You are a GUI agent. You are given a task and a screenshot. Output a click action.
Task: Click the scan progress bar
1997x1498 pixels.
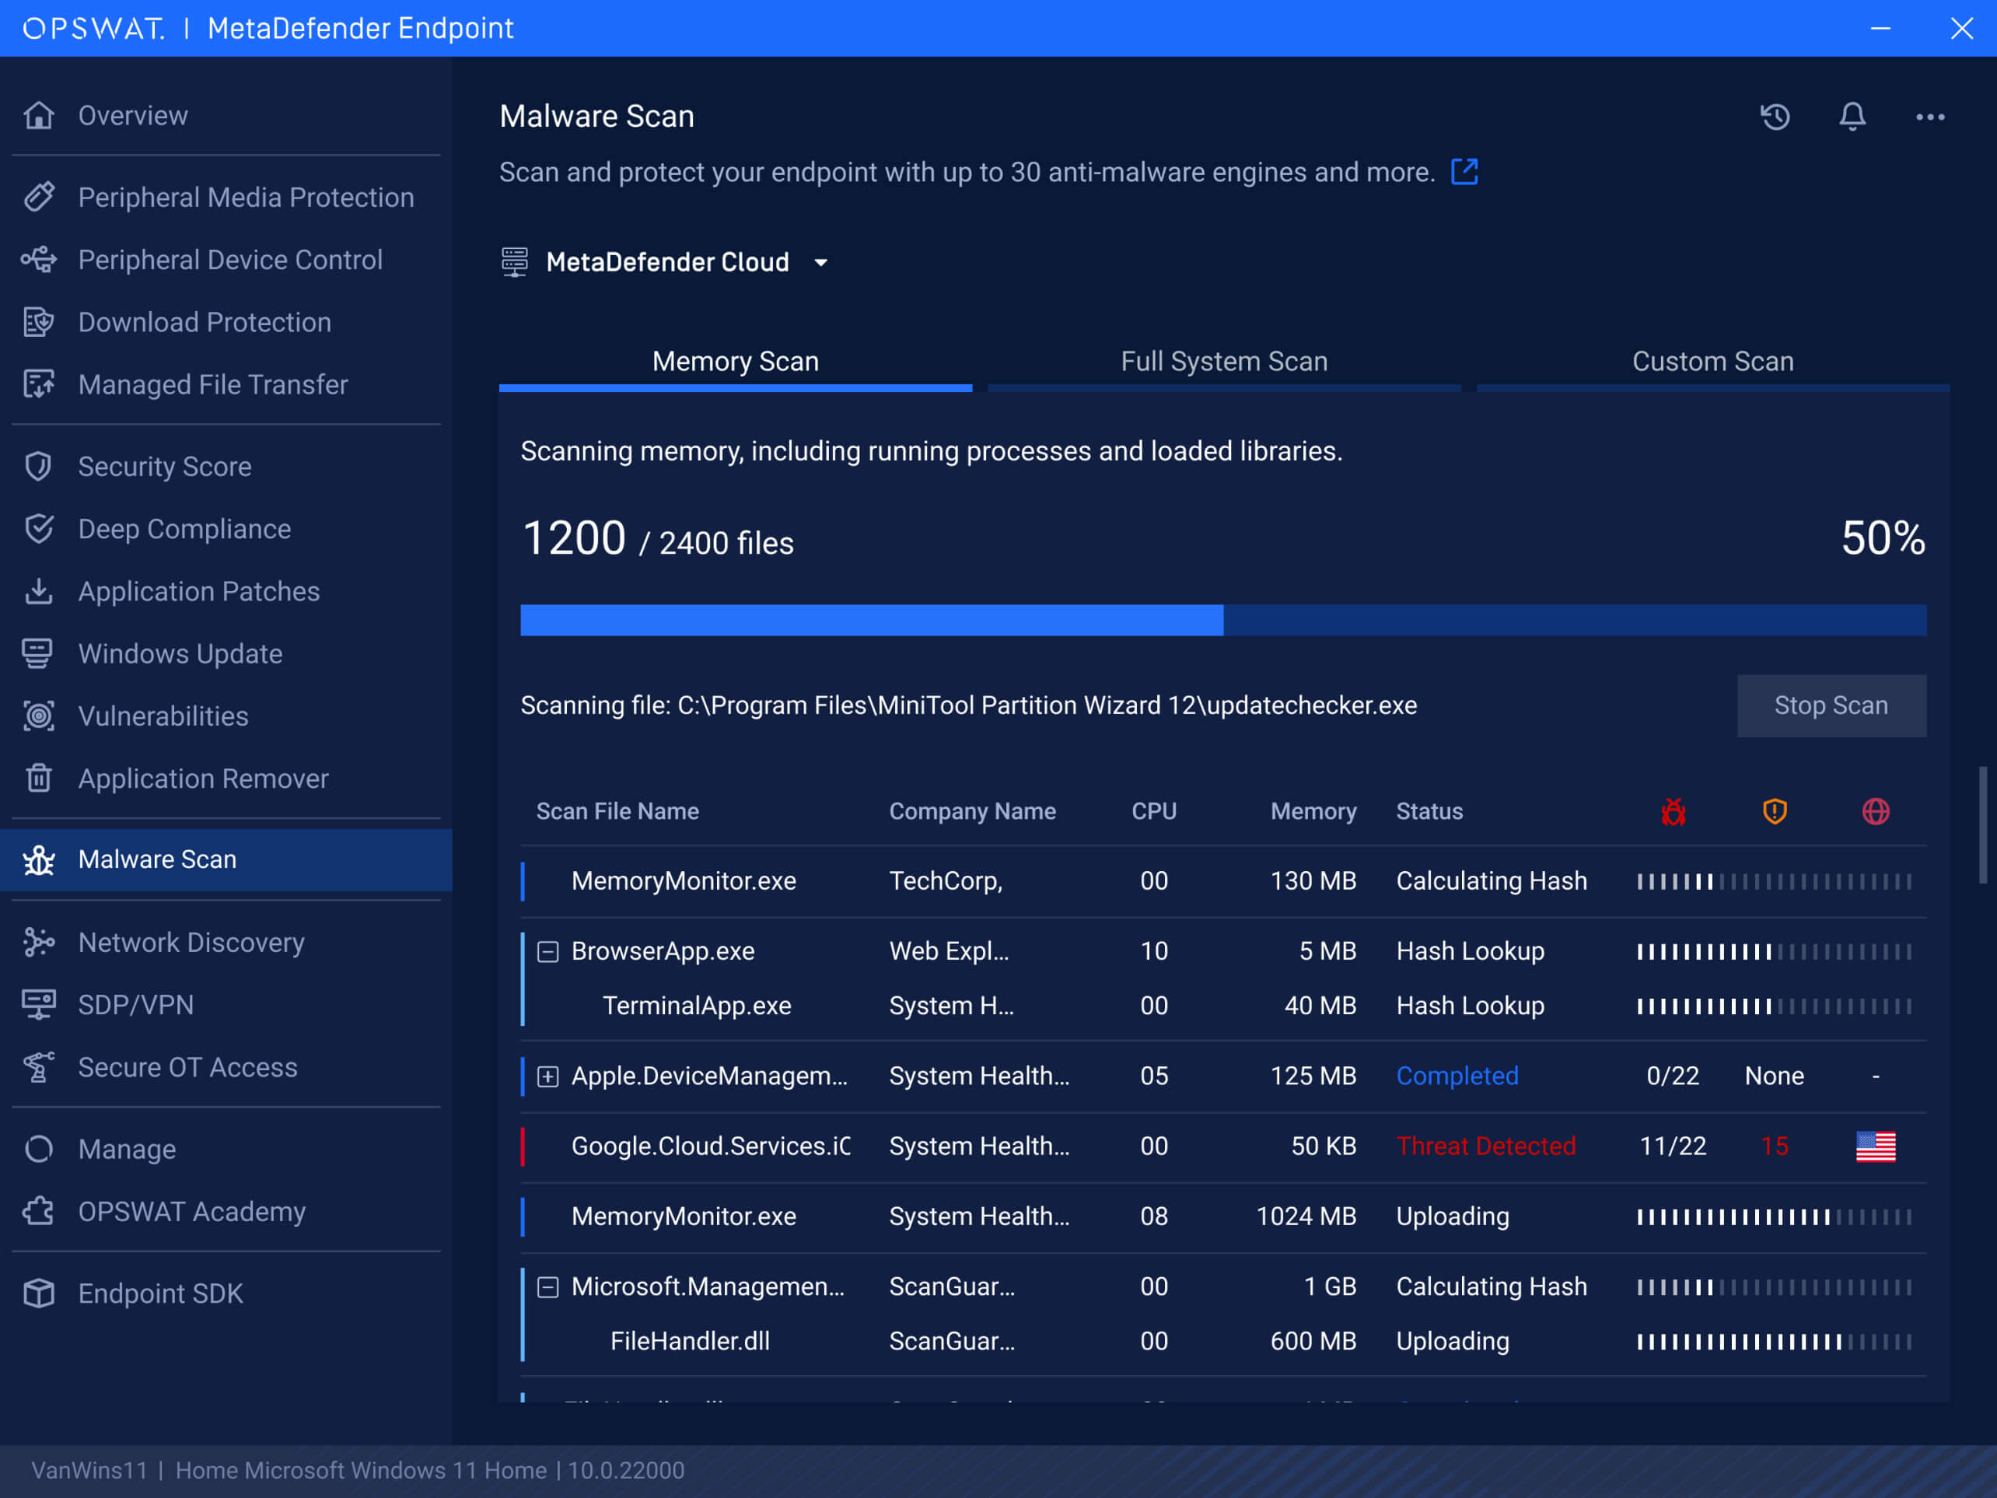point(1222,621)
